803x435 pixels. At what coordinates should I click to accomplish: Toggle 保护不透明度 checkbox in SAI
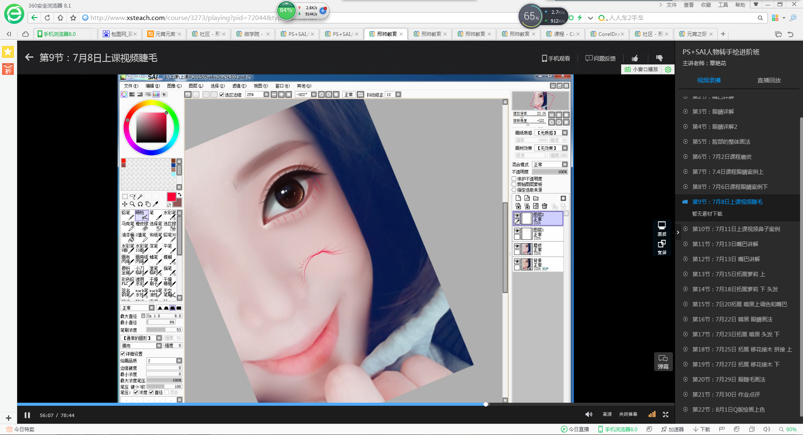(x=514, y=179)
